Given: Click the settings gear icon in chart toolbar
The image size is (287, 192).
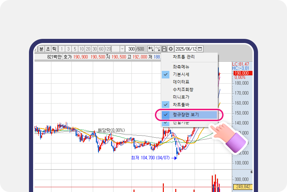Looking at the screenshot, I should coord(171,49).
